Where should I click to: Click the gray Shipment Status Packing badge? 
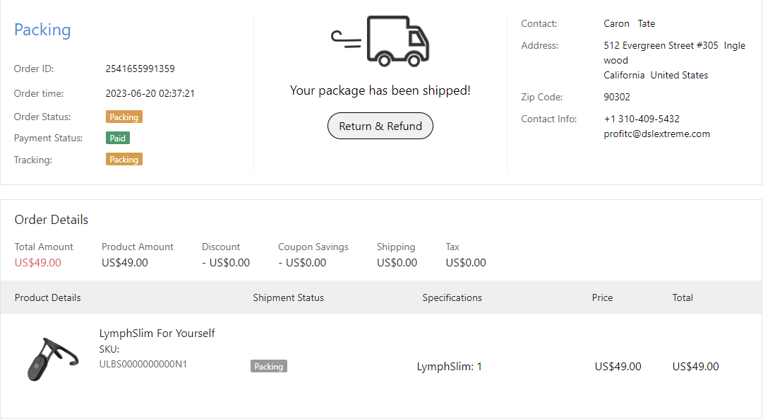(x=269, y=367)
